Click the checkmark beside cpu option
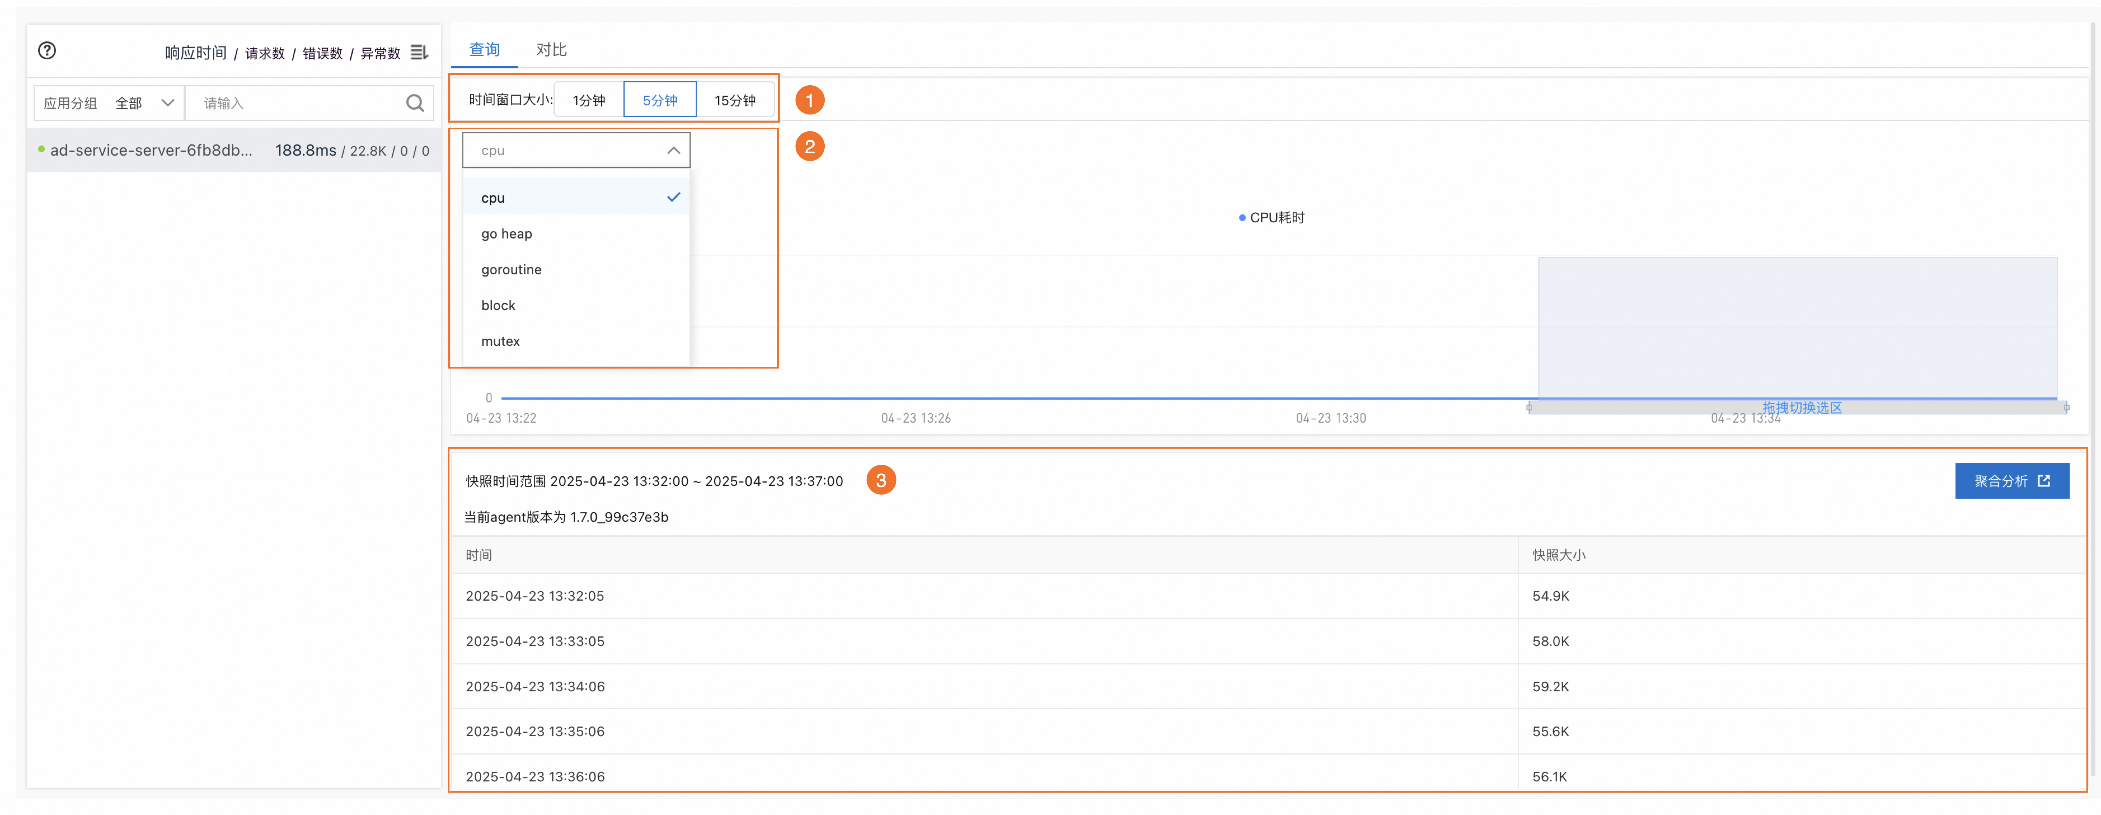The height and width of the screenshot is (815, 2101). (673, 197)
